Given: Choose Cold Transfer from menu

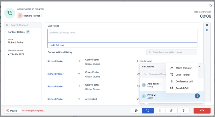Looking at the screenshot, I should pyautogui.click(x=183, y=75).
